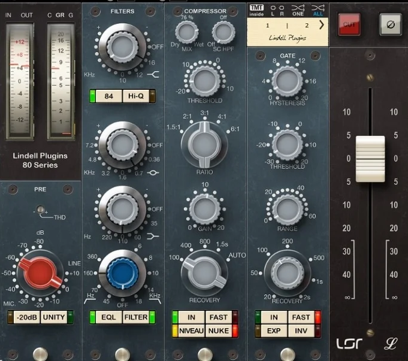Click the compressor RATIO selector knob
Screen dimensions: 408x361
(x=204, y=145)
